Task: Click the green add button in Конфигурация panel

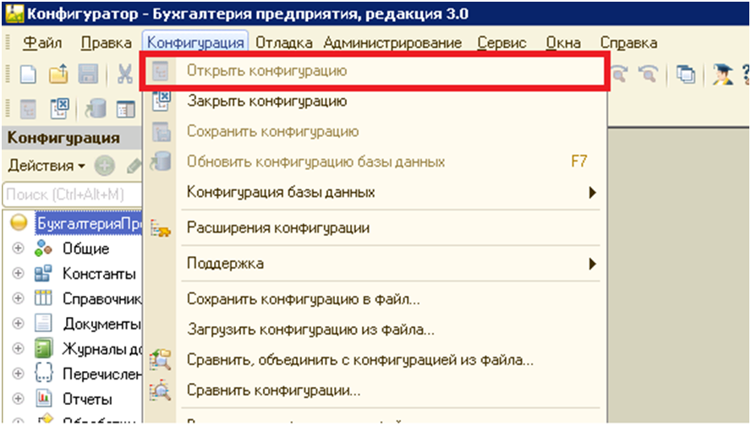Action: click(x=104, y=167)
